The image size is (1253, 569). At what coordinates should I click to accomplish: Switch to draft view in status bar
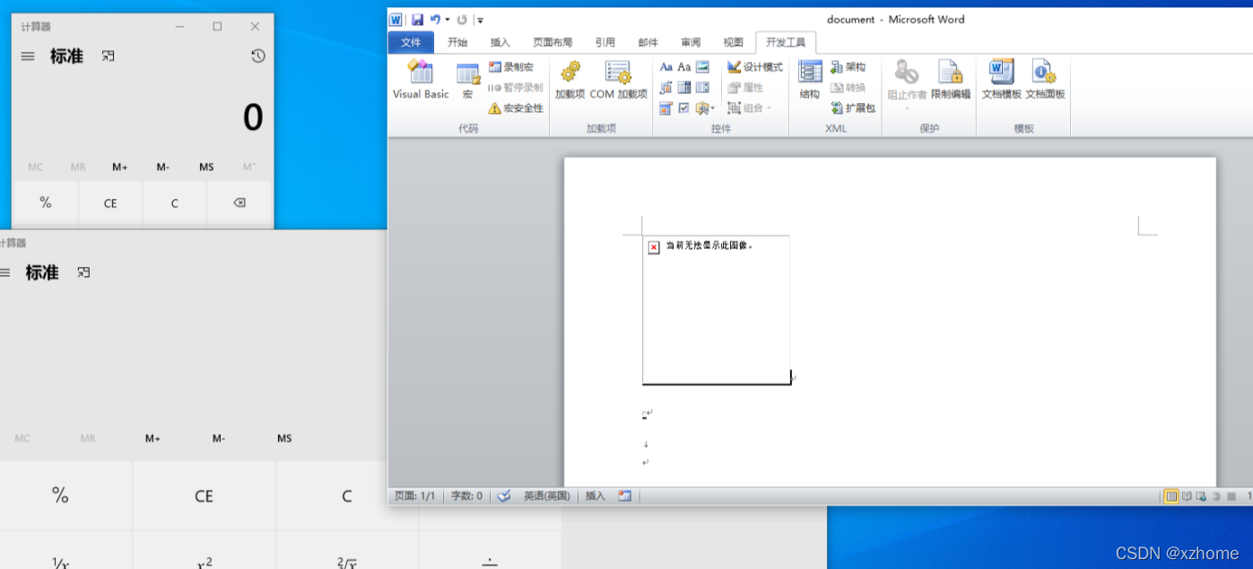(1231, 496)
